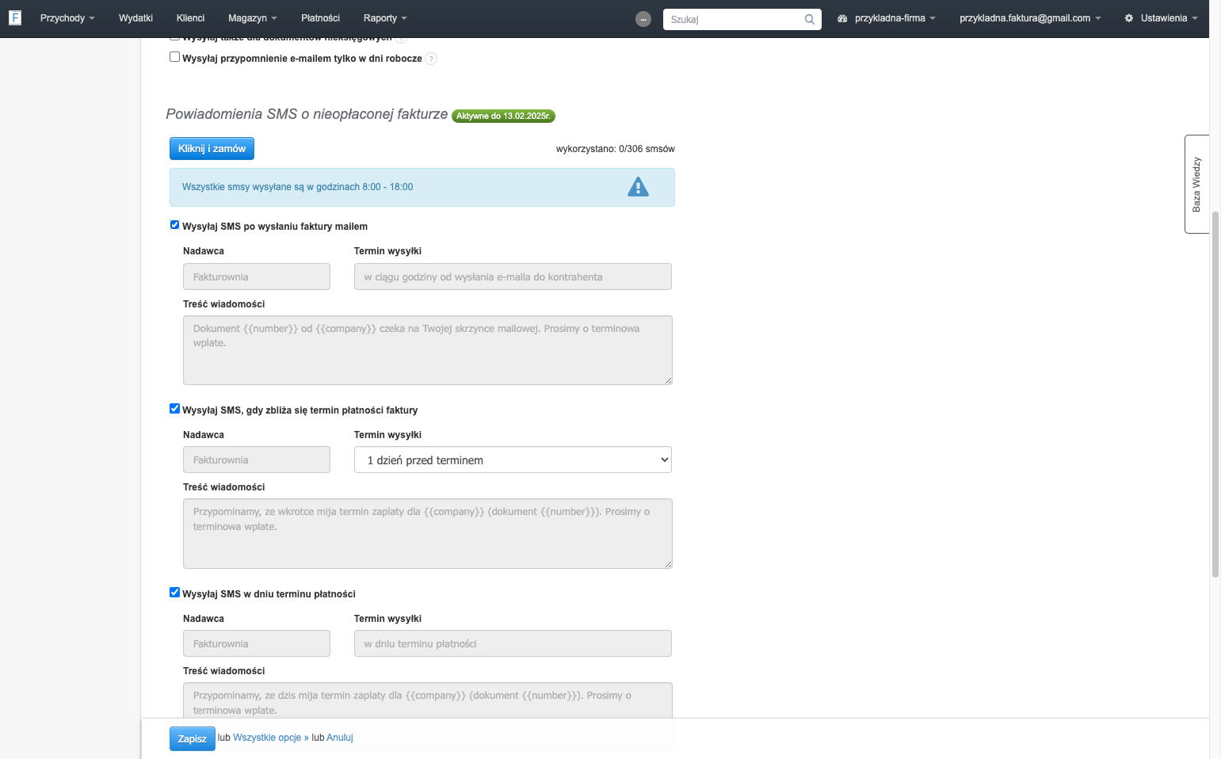1221x759 pixels.
Task: Click the 'w dniu terminu płatności' field
Action: [513, 643]
